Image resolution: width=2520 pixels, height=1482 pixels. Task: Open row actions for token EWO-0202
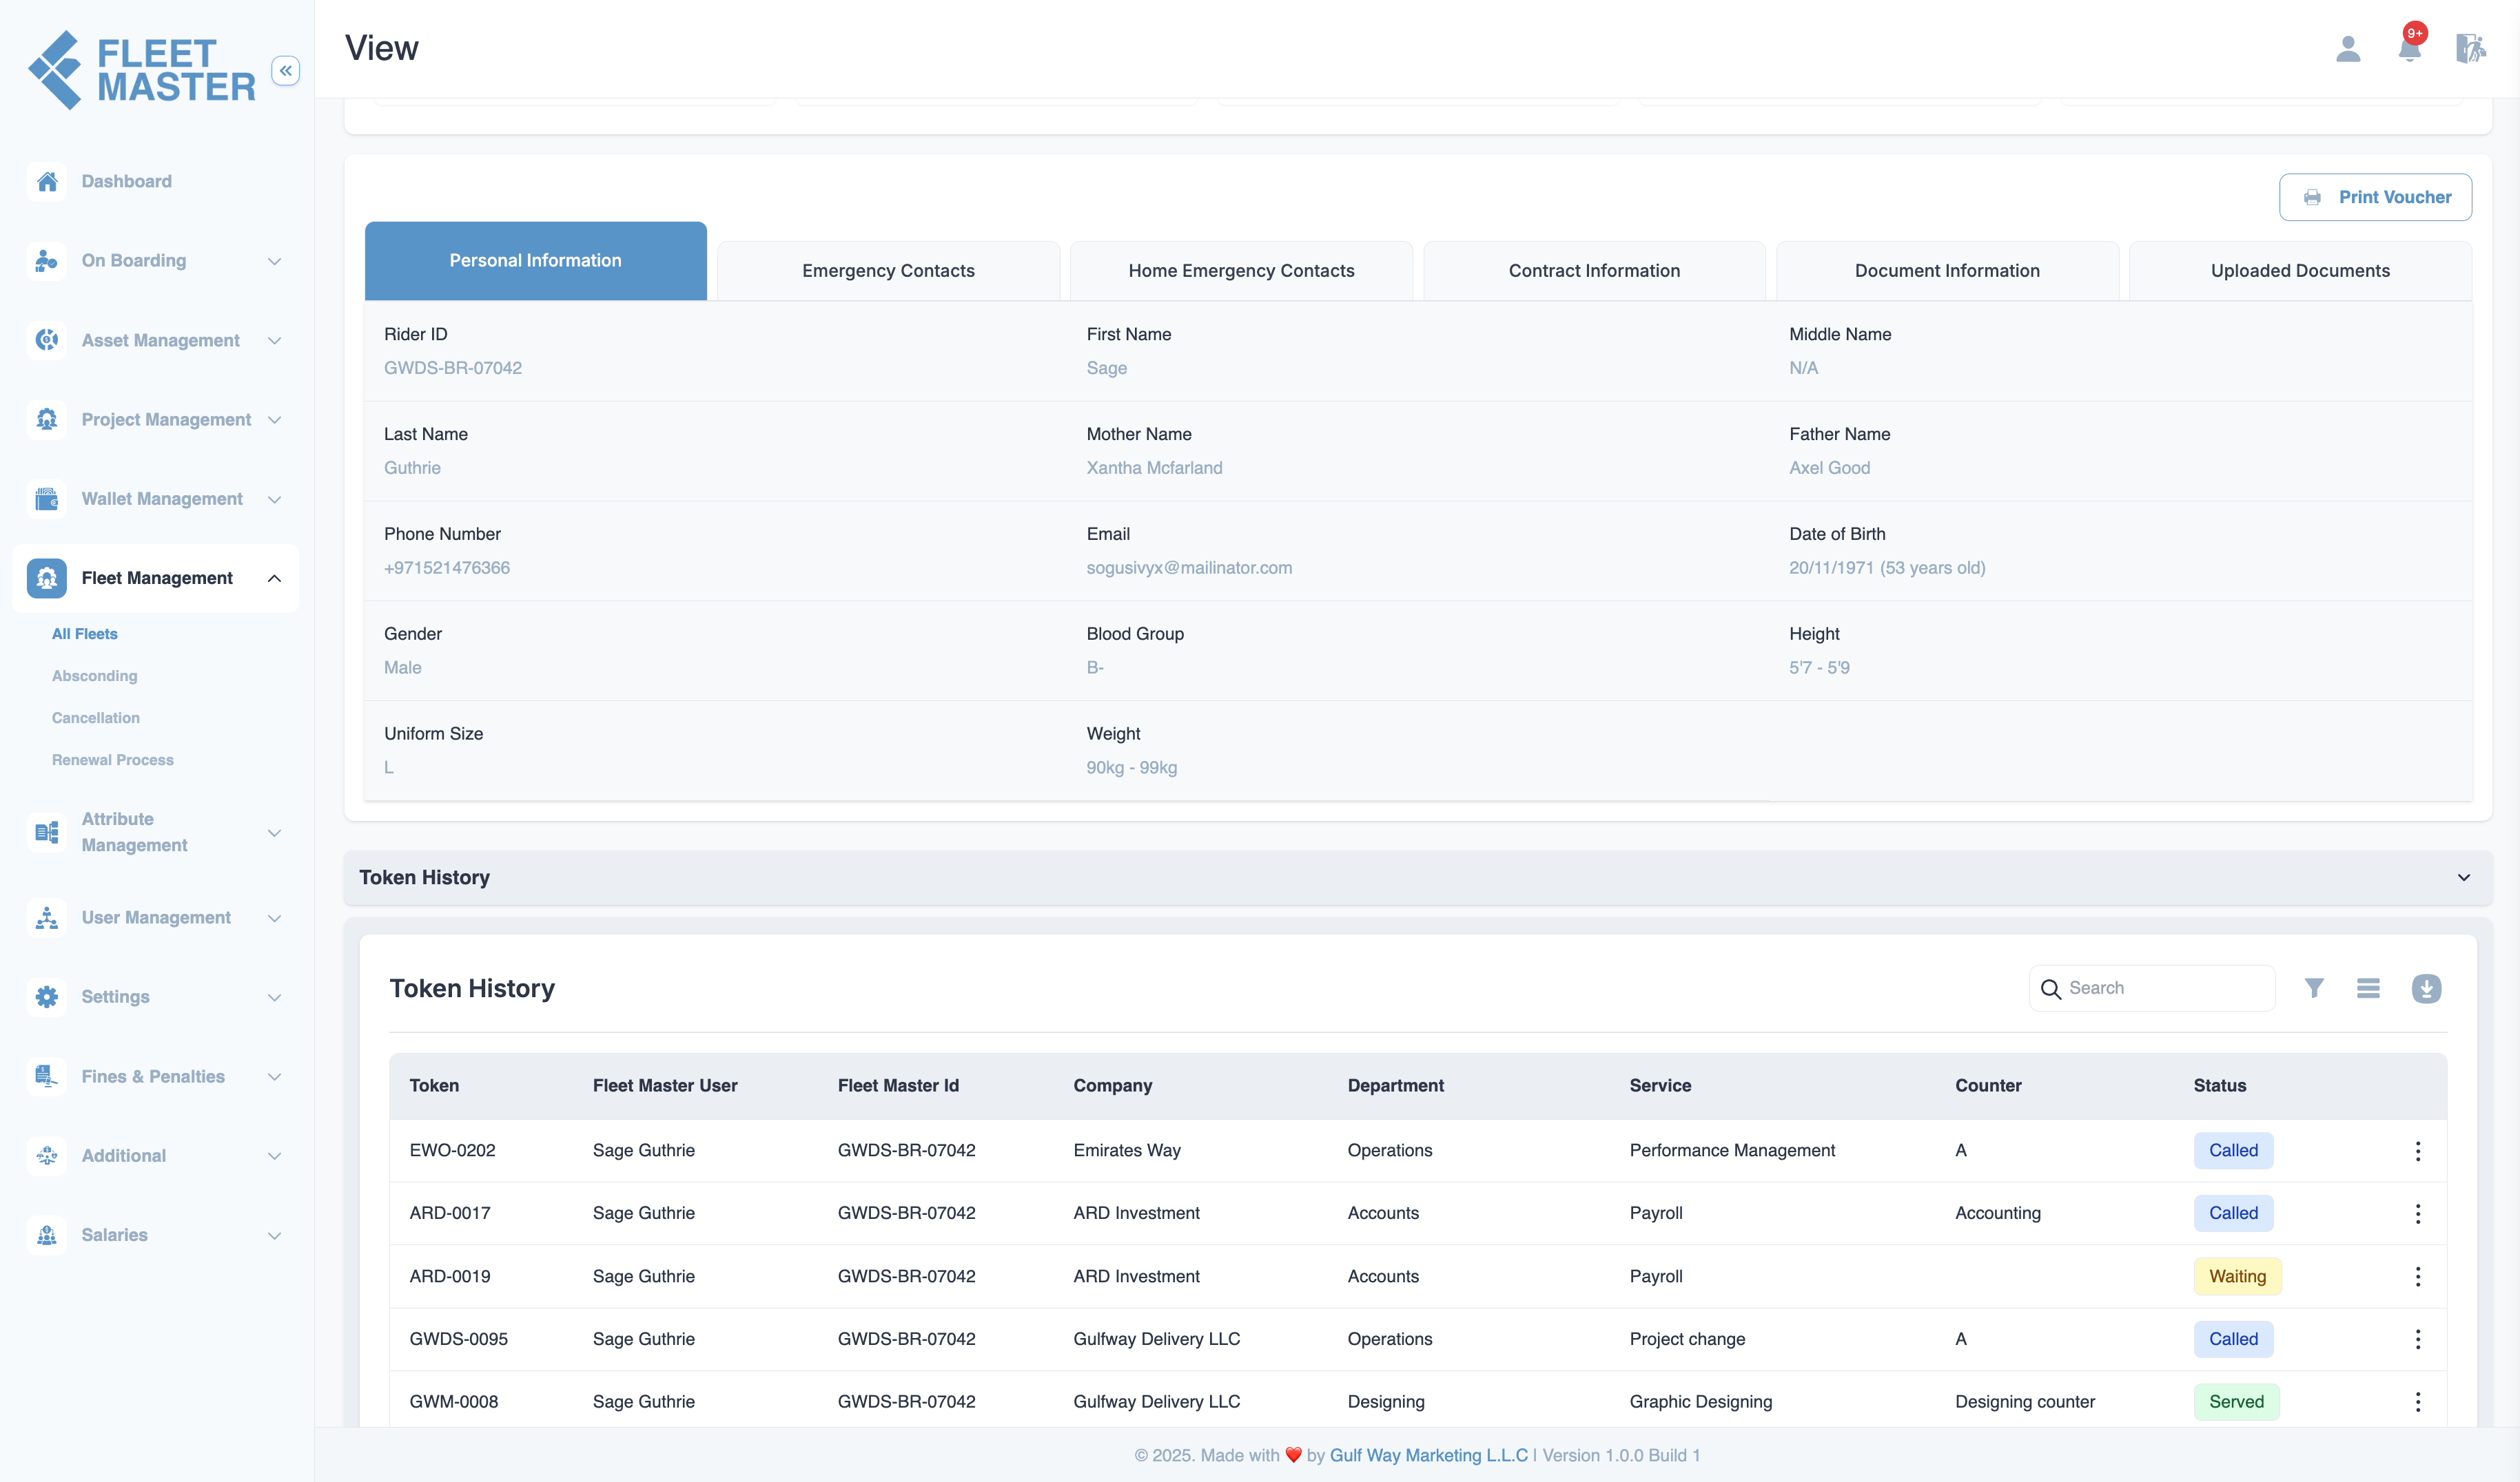(2418, 1151)
